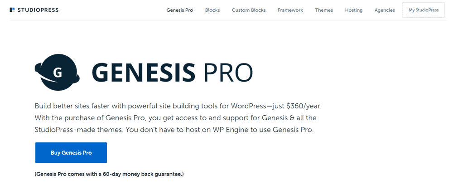Open the Genesis Pro navigation item
The image size is (453, 185).
tap(180, 10)
